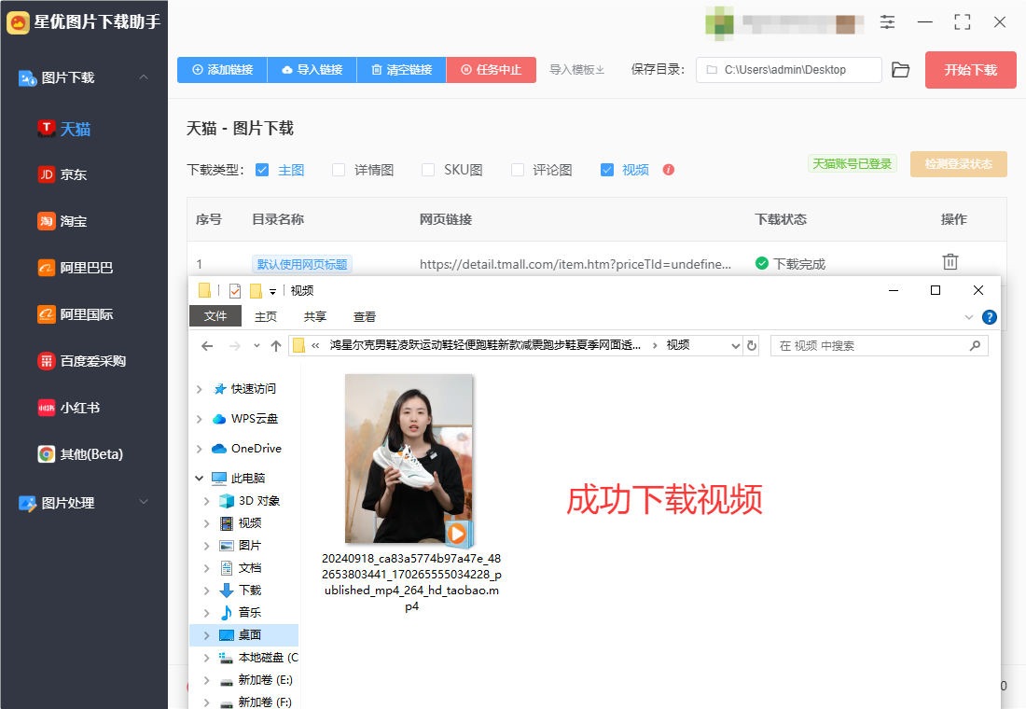Image resolution: width=1026 pixels, height=709 pixels.
Task: Click the 检测登录状态 button
Action: click(x=959, y=163)
